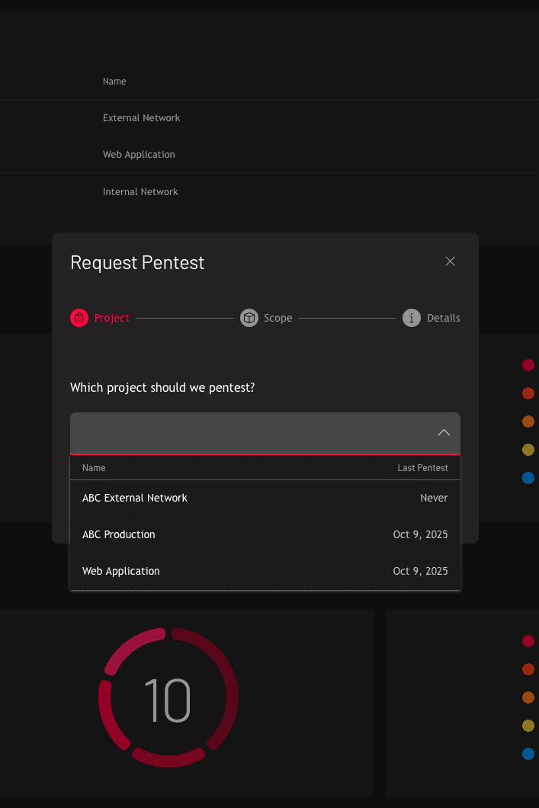Click the Details step label
This screenshot has height=808, width=539.
tap(443, 318)
